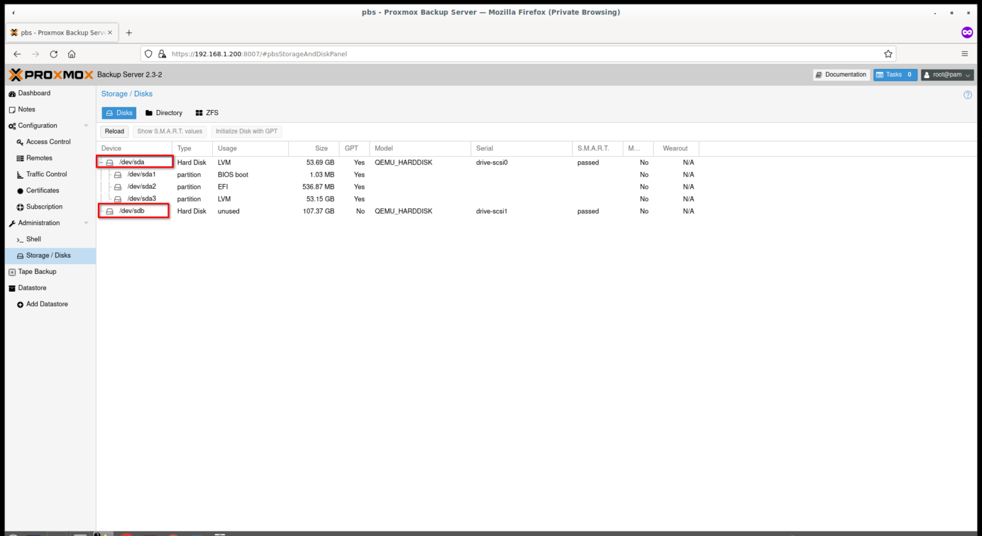
Task: Open Notes in sidebar
Action: pos(26,109)
